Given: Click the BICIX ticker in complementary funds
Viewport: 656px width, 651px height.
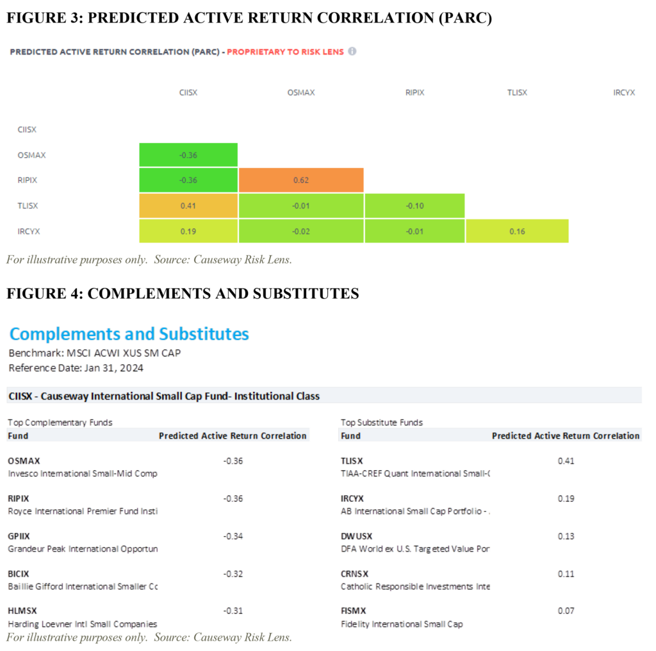Looking at the screenshot, I should [x=19, y=574].
